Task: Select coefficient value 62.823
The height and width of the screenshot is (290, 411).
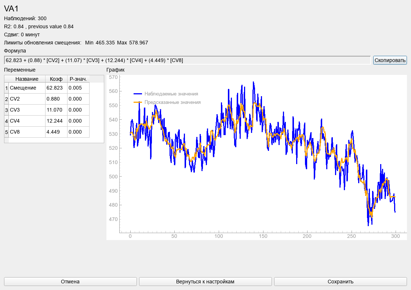Action: coord(57,88)
